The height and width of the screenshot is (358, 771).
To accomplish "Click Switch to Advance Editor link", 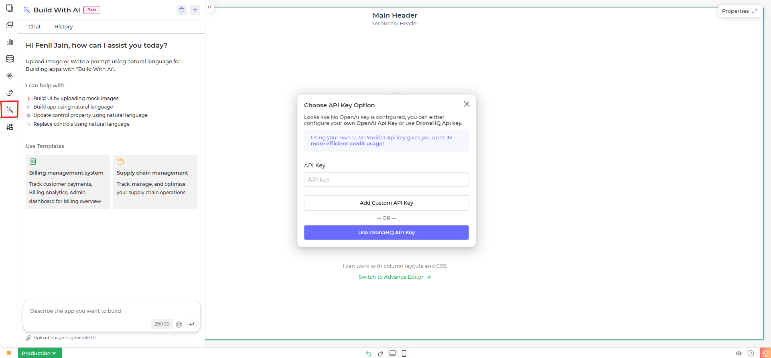I will [x=395, y=277].
